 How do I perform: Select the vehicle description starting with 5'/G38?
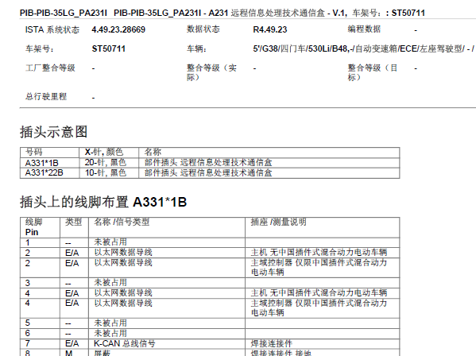click(364, 48)
